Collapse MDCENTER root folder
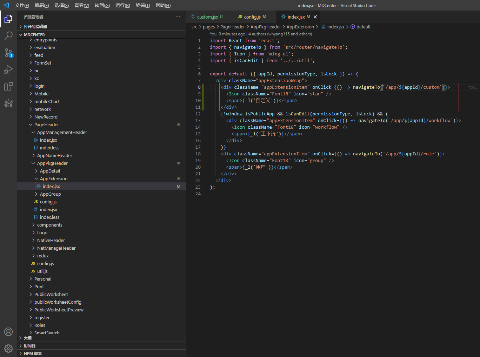The image size is (480, 357). click(x=101, y=35)
